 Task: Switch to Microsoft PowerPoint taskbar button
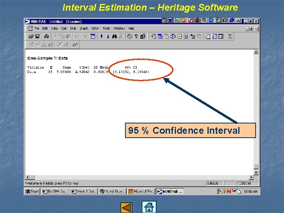click(141, 191)
